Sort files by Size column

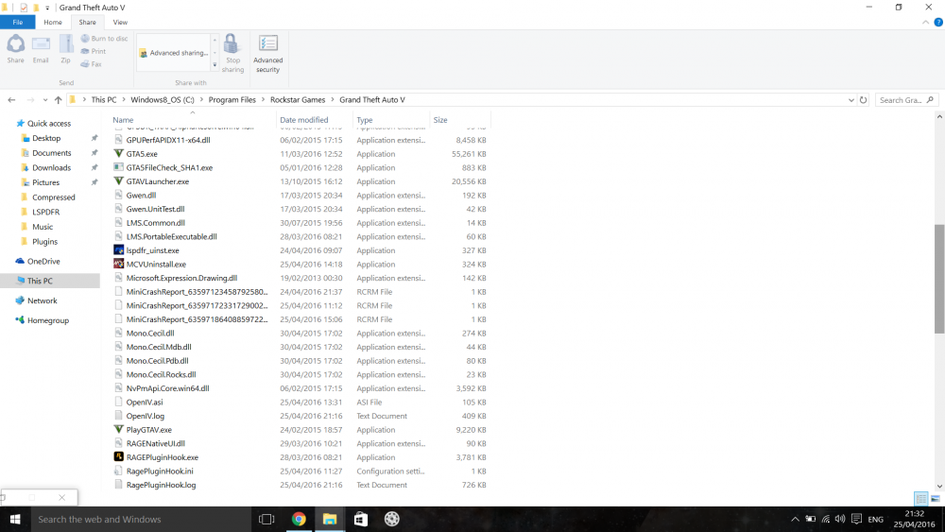coord(440,120)
